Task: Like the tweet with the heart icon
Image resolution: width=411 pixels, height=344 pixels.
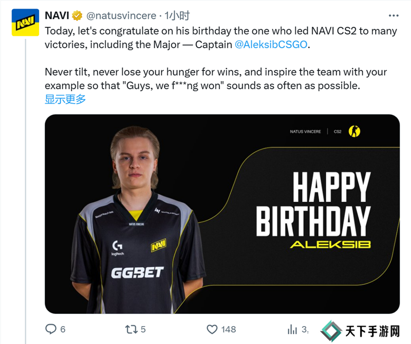Action: 212,329
